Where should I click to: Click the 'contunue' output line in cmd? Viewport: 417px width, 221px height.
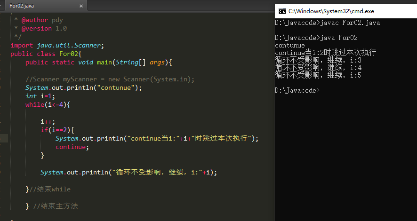point(290,46)
